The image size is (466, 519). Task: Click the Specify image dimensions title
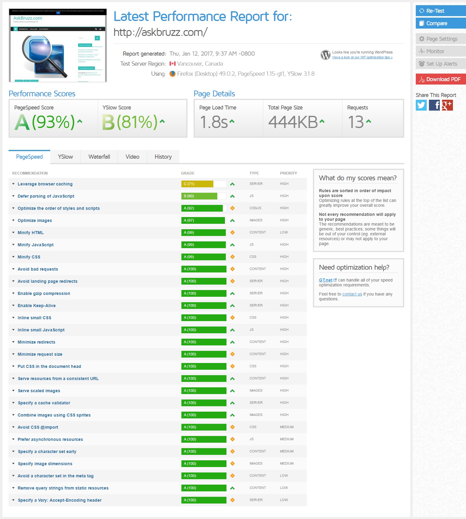click(45, 464)
